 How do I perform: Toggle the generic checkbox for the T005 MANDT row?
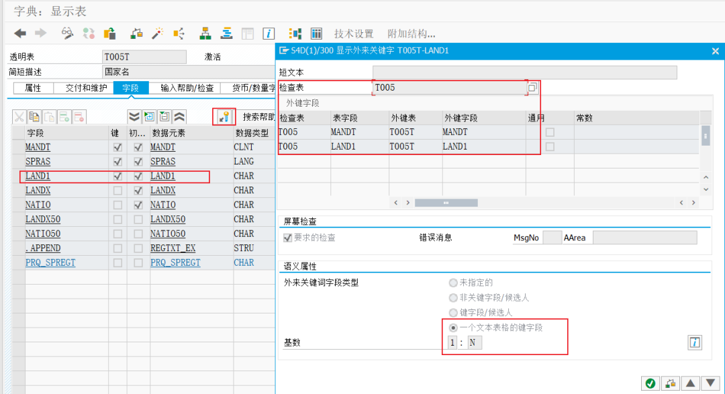click(550, 132)
